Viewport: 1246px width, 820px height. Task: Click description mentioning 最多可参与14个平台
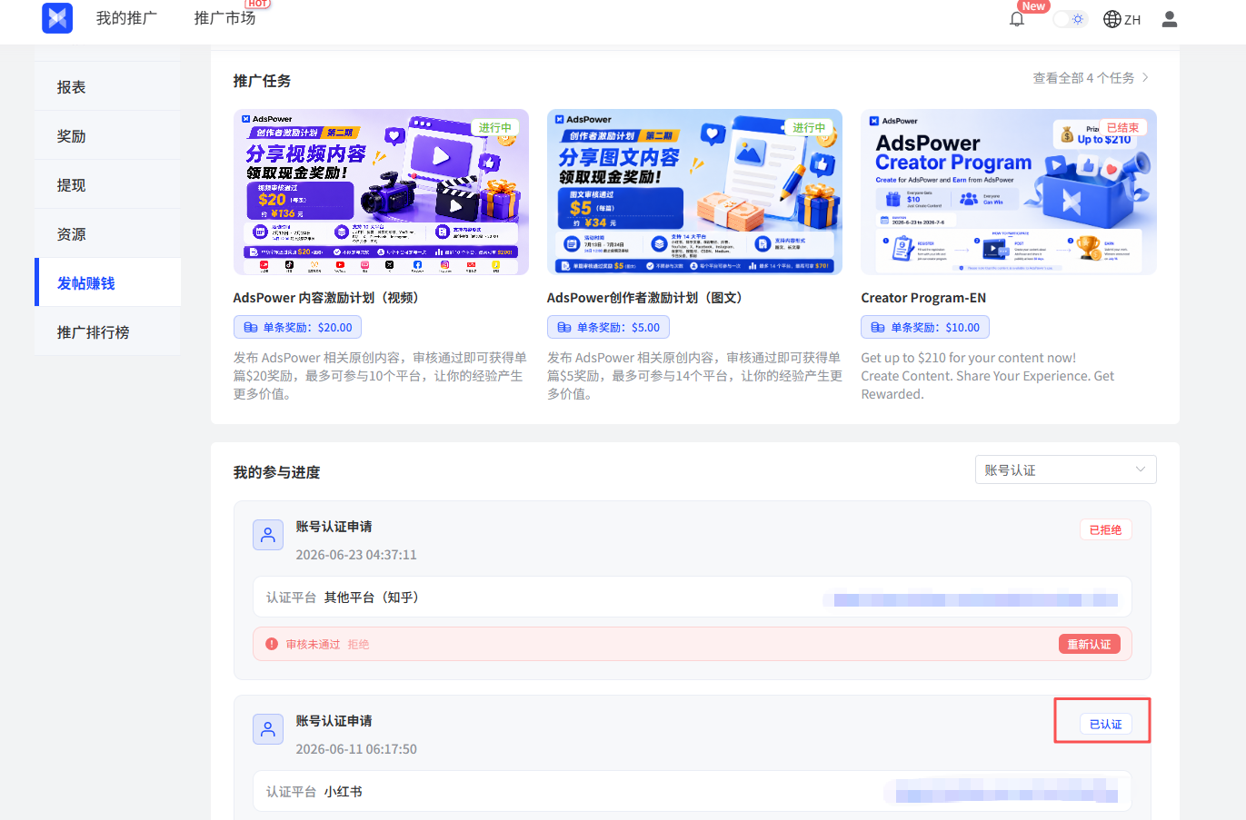pos(694,376)
